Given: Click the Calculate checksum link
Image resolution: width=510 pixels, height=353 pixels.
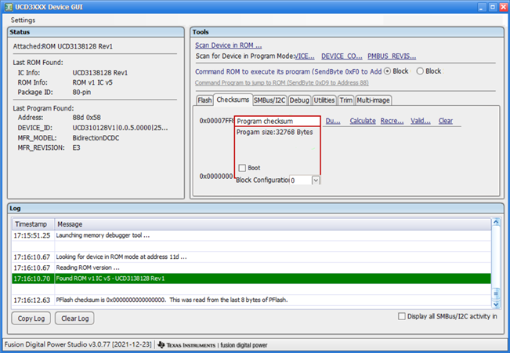Looking at the screenshot, I should click(x=363, y=121).
